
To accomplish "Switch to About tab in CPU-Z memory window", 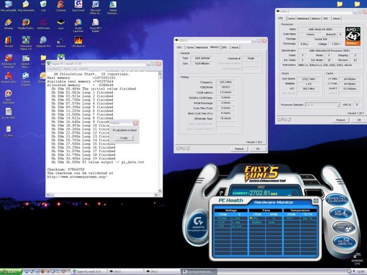I will click(x=235, y=47).
